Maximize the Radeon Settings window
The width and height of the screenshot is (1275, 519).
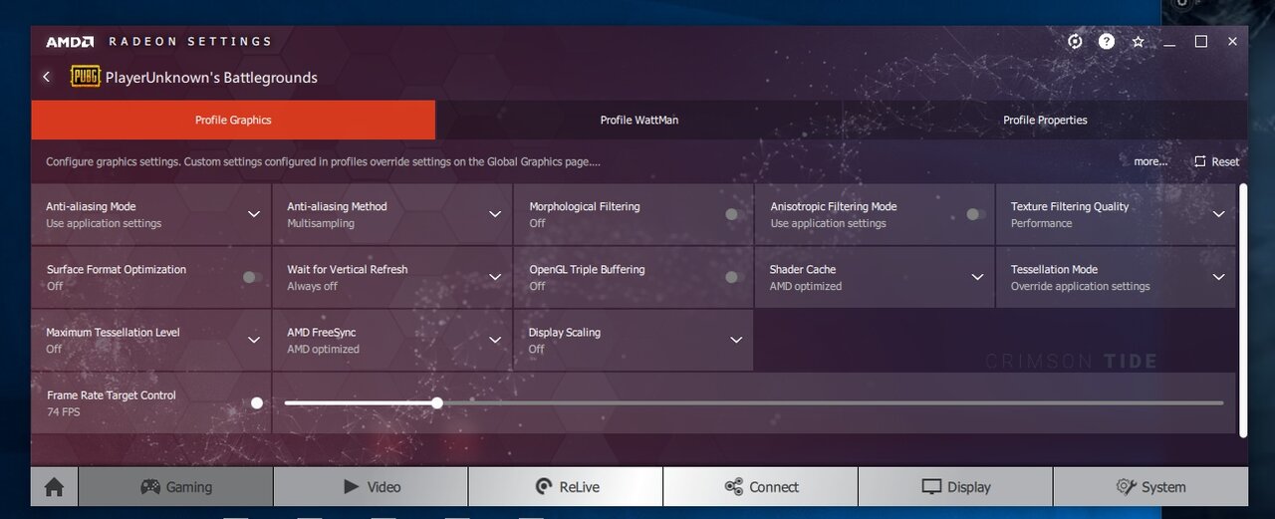1201,42
